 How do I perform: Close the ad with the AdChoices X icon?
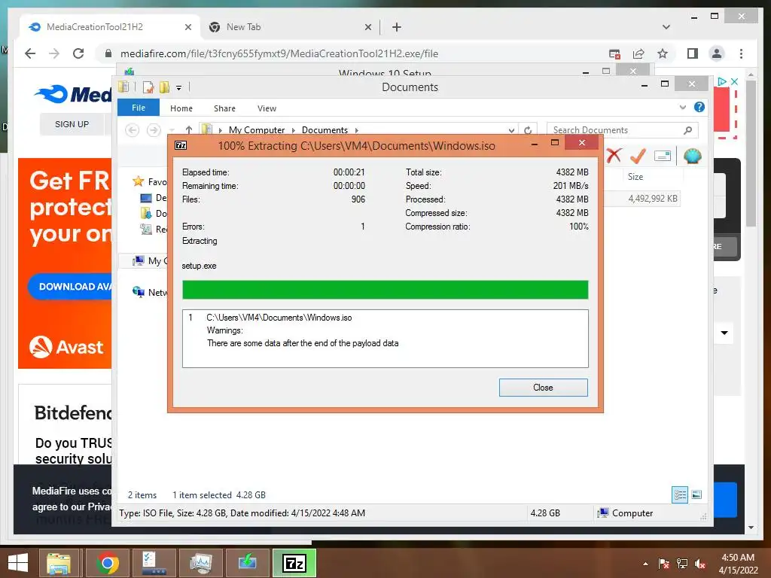[734, 81]
